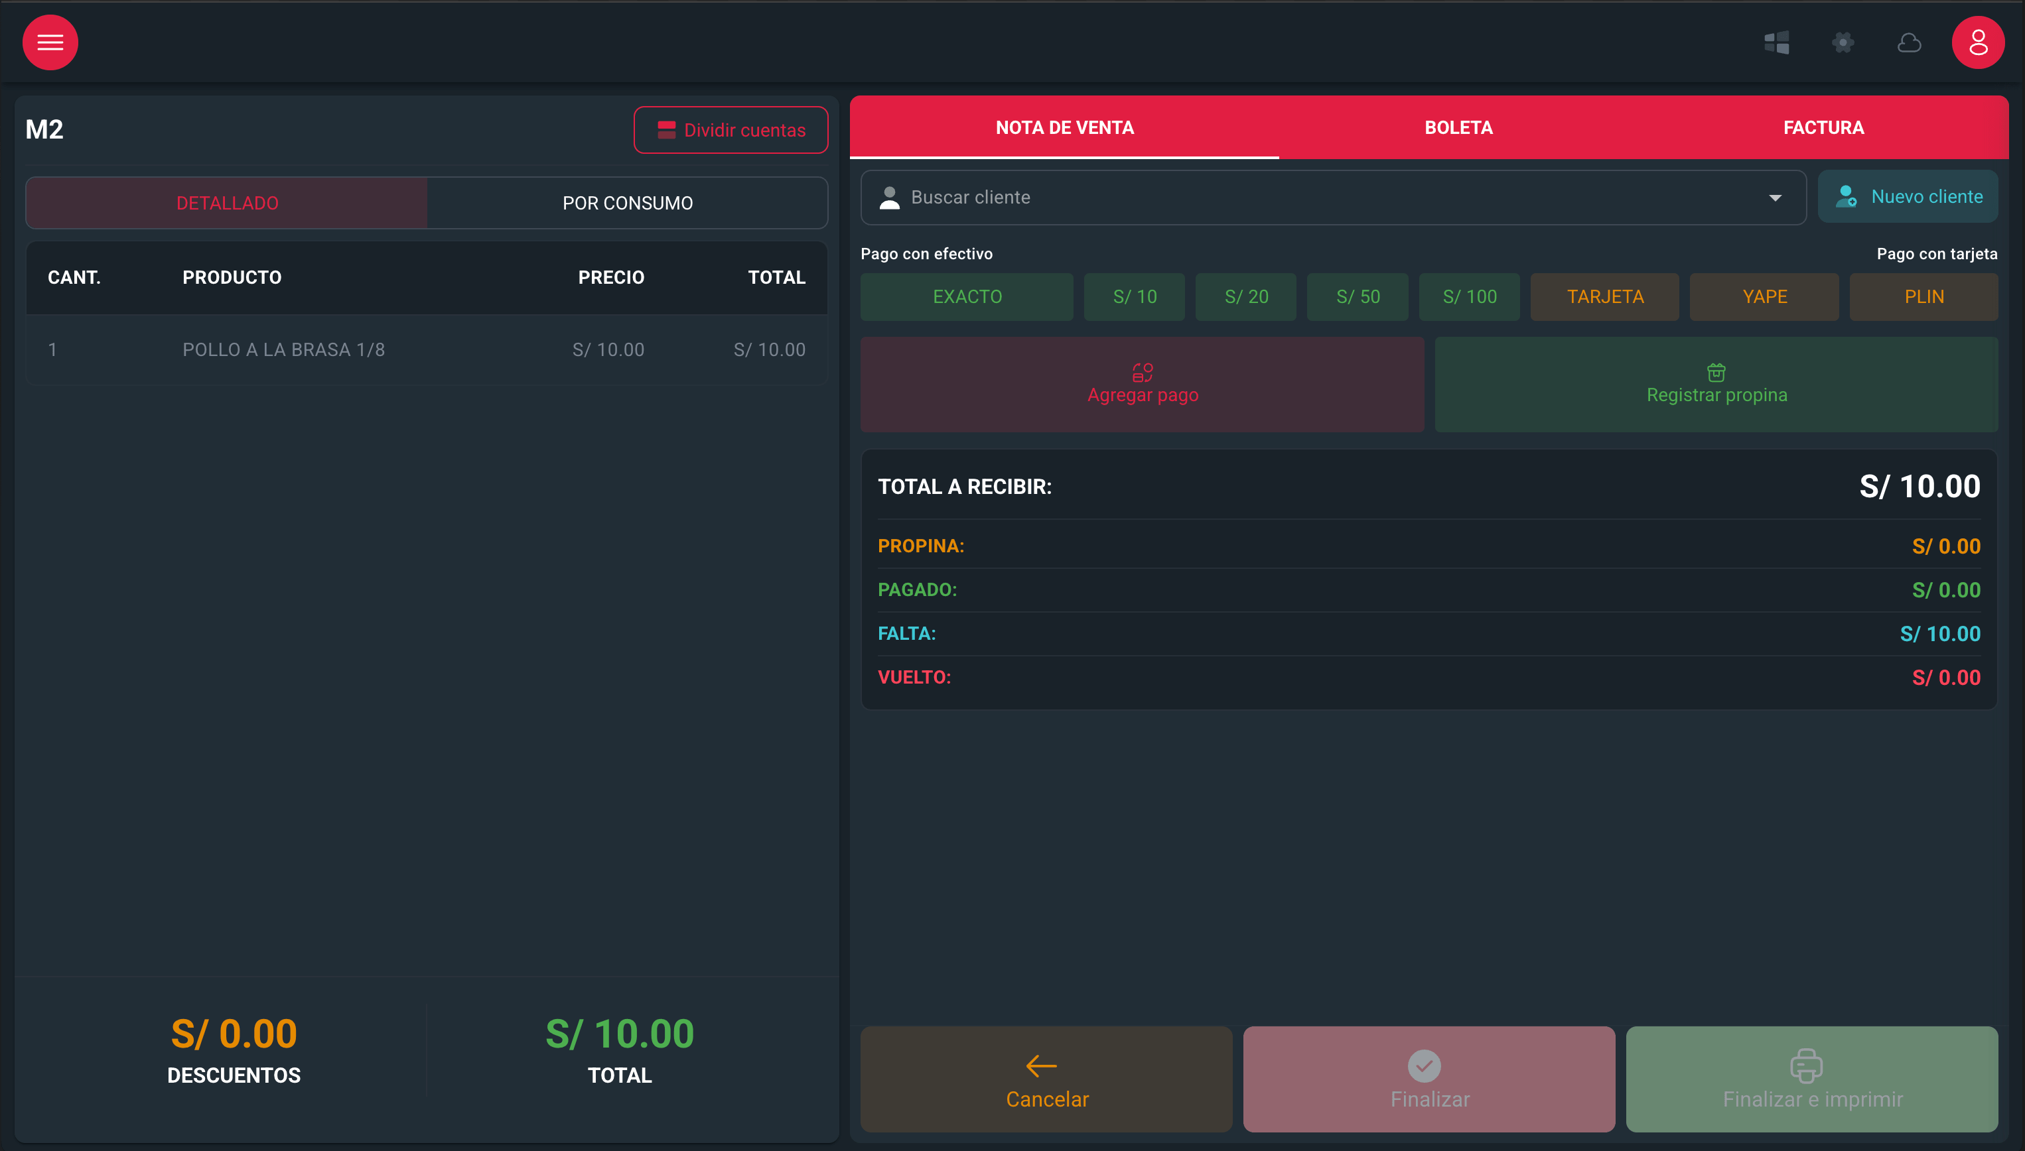Screen dimensions: 2025x1151
Task: Click the Windows logo icon in header
Action: [x=1777, y=42]
